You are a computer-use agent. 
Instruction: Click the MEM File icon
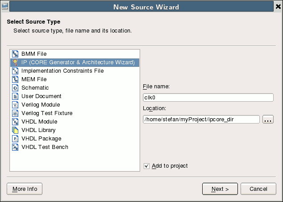(x=15, y=79)
